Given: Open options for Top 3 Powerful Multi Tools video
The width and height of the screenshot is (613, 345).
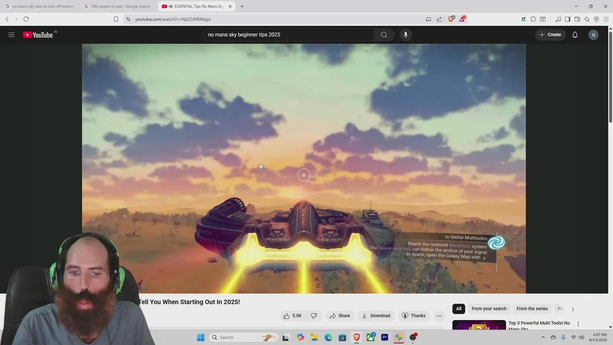Looking at the screenshot, I should [578, 324].
